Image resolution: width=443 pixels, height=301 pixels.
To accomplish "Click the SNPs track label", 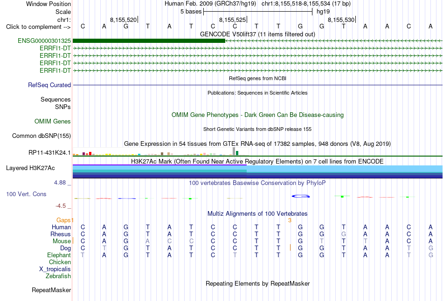I will click(63, 107).
